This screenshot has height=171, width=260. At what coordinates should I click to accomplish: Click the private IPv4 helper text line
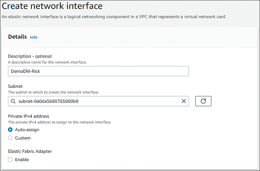pyautogui.click(x=60, y=122)
